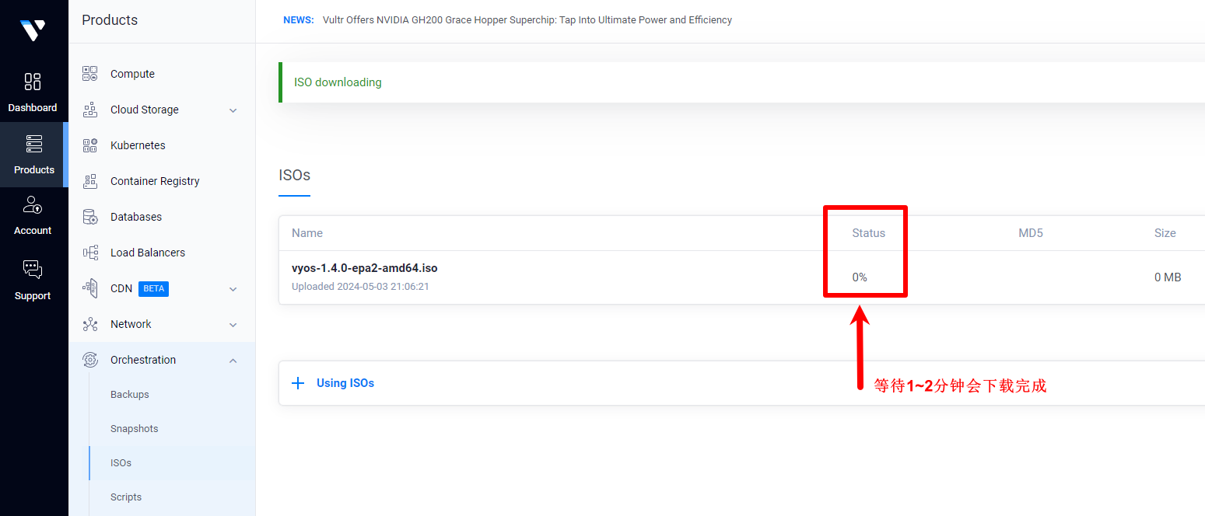Select the ISOs tab heading
This screenshot has height=516, width=1205.
[x=295, y=176]
